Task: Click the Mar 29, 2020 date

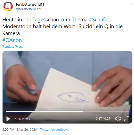Action: coord(27,129)
